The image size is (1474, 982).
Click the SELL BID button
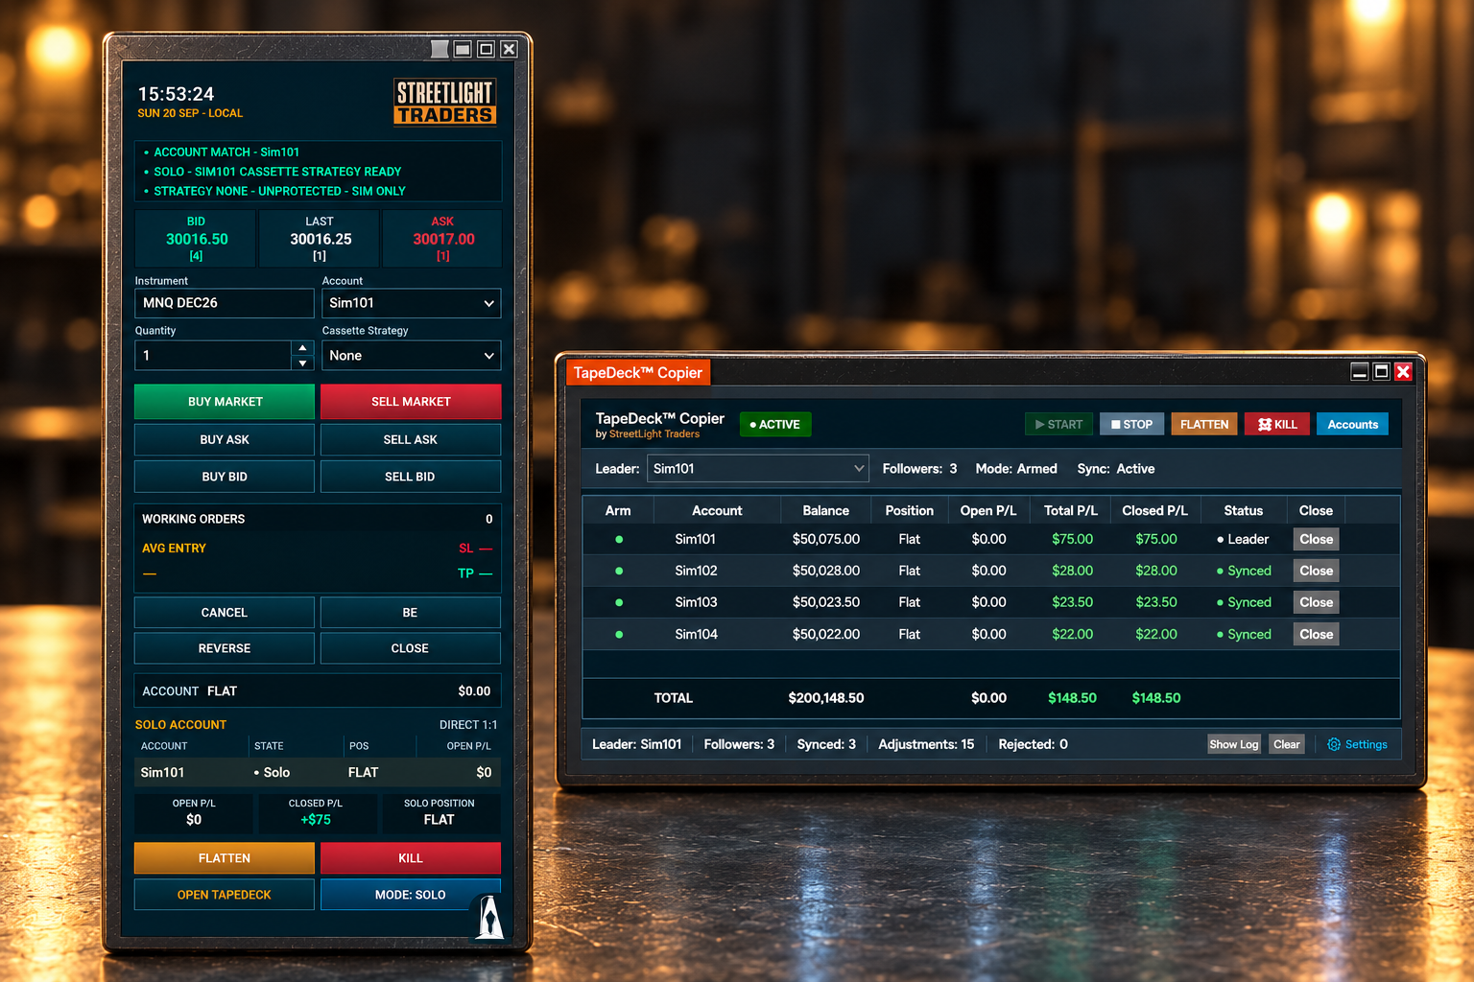(x=411, y=477)
